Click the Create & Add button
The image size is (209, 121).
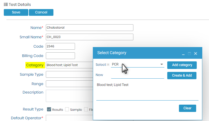click(x=182, y=75)
